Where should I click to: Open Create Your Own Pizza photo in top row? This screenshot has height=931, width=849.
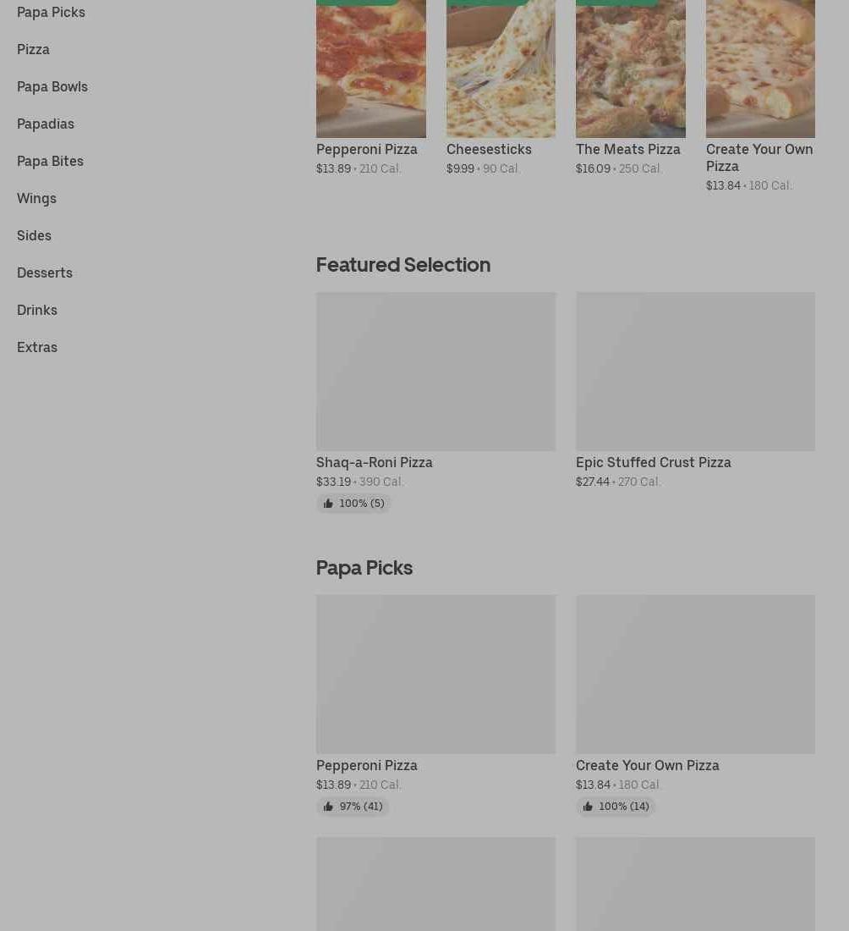760,69
